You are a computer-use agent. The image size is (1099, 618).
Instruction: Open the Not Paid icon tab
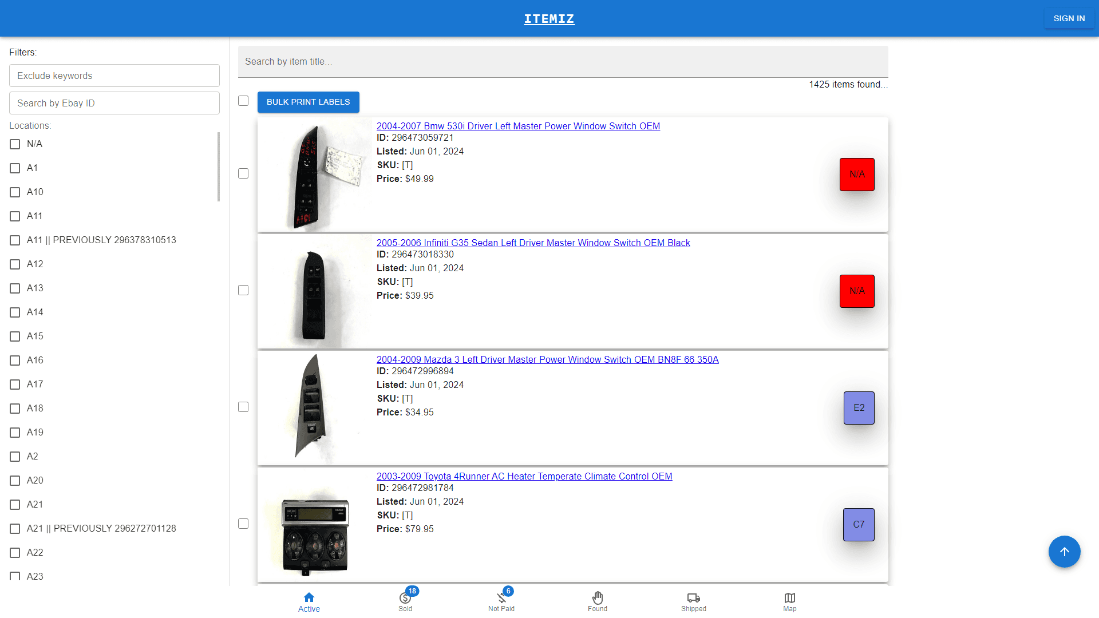(501, 602)
